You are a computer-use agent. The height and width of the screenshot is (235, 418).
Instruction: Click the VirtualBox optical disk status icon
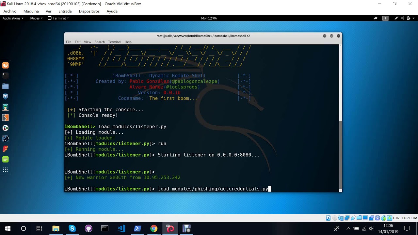pyautogui.click(x=335, y=218)
